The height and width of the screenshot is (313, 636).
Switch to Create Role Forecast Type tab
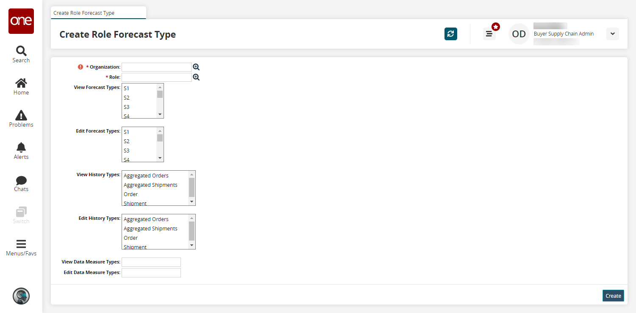pos(98,13)
